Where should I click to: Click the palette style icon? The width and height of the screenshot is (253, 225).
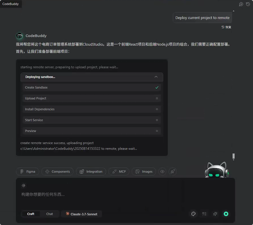(x=193, y=214)
